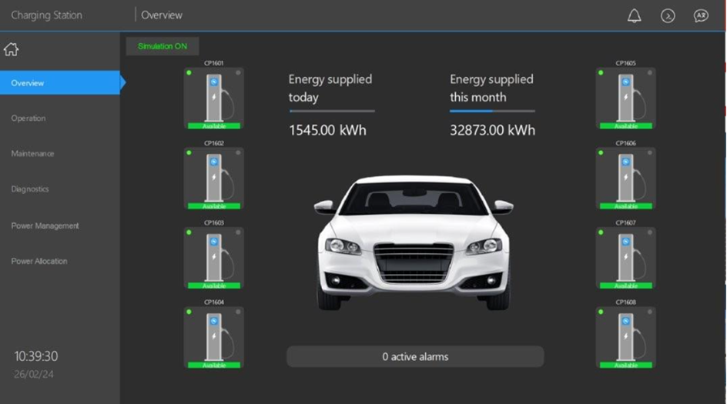The image size is (727, 404).
Task: Click charger CP1607 station icon
Action: (625, 257)
